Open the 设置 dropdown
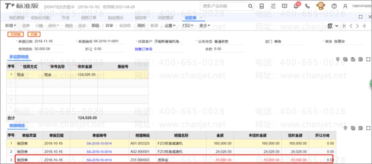372x164 pixels. pyautogui.click(x=170, y=25)
